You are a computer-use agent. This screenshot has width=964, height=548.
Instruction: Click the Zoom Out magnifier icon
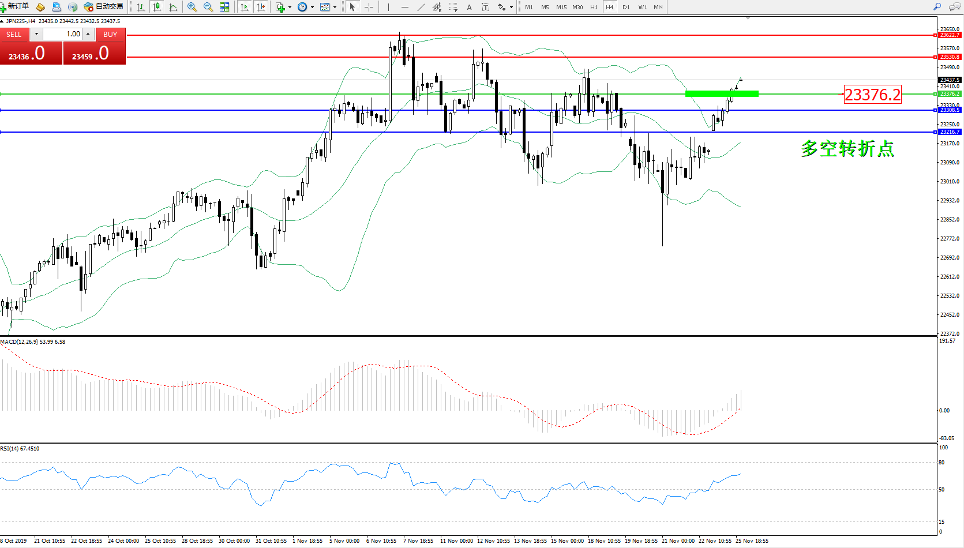[208, 7]
